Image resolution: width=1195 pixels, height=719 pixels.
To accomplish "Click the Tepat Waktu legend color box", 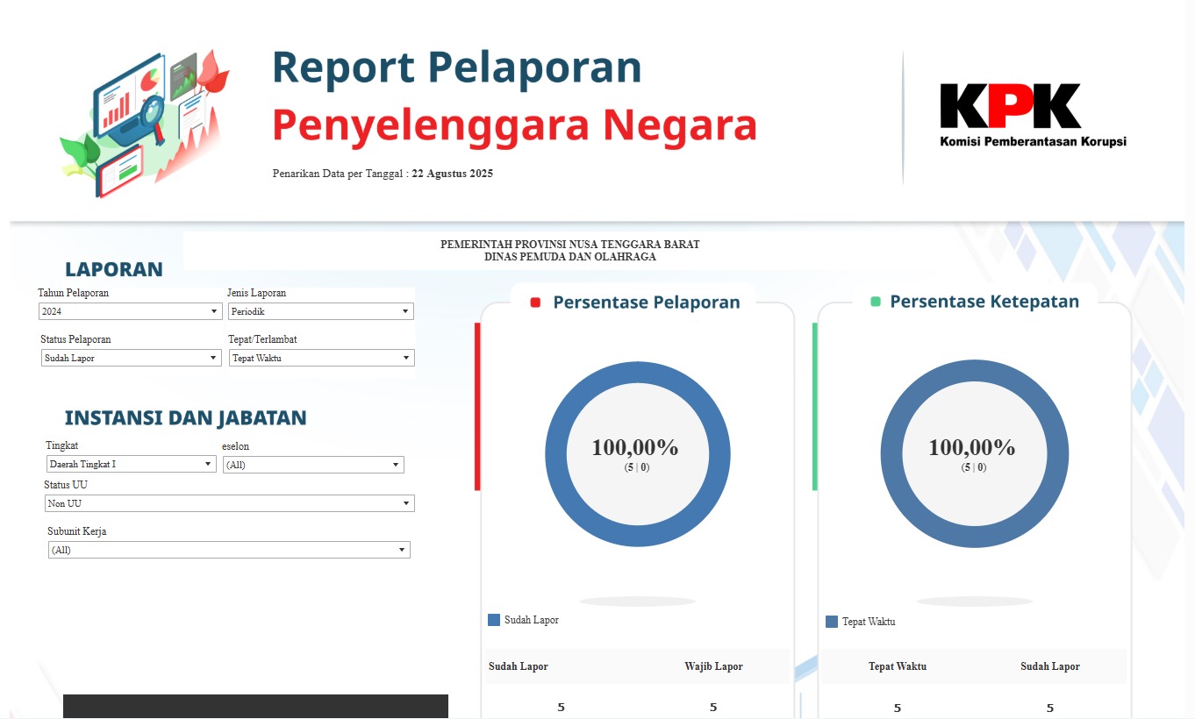I will pos(832,622).
